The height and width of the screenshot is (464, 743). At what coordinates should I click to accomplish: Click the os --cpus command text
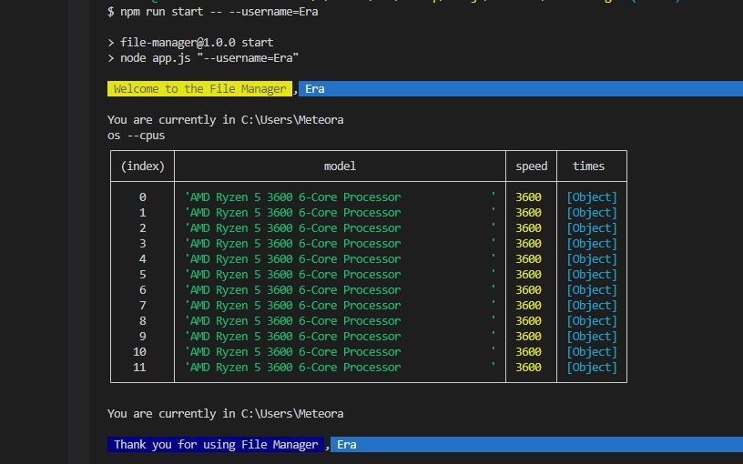point(136,136)
